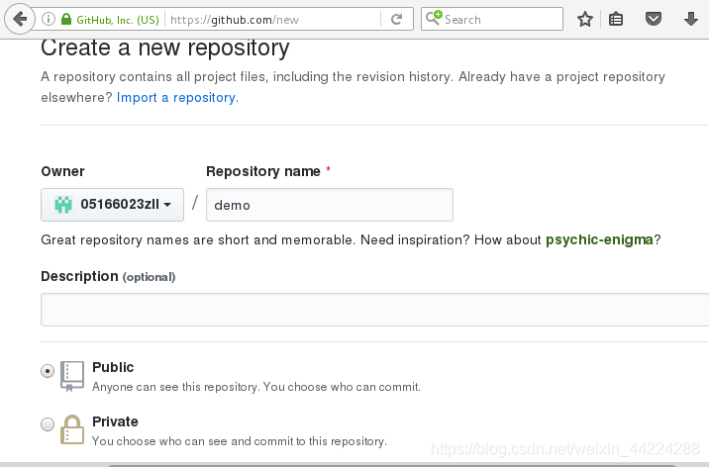Click the Private label text
Viewport: 709px width, 467px height.
(x=115, y=421)
